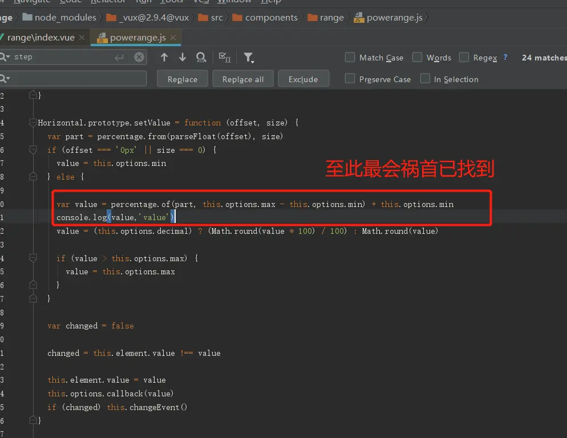This screenshot has width=567, height=438.
Task: Click 'var part = percentage.from' line
Action: pos(165,136)
